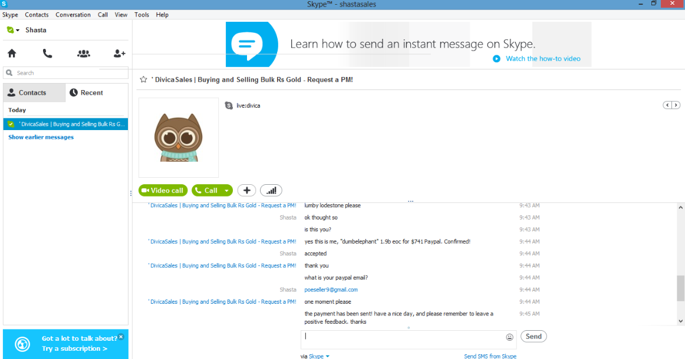685x359 pixels.
Task: Add DivicaSales to favorites with star
Action: [x=143, y=79]
